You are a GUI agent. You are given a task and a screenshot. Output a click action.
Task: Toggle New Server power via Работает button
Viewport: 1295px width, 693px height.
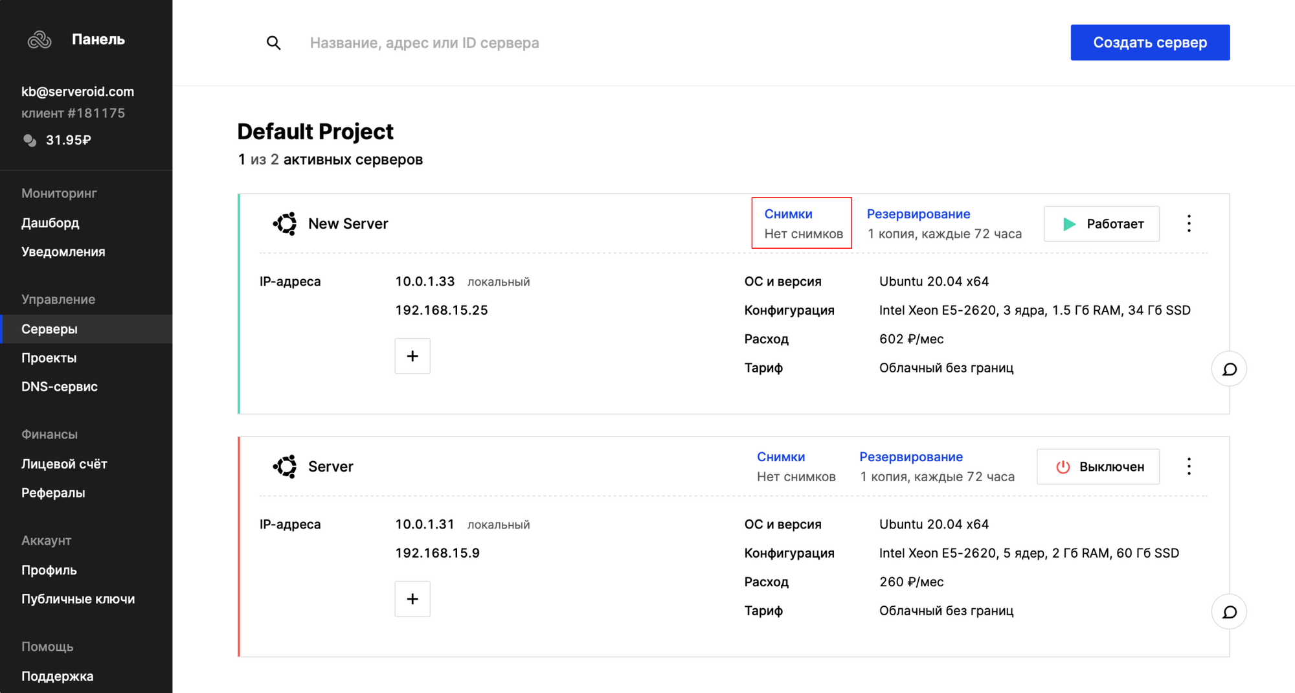tap(1101, 224)
